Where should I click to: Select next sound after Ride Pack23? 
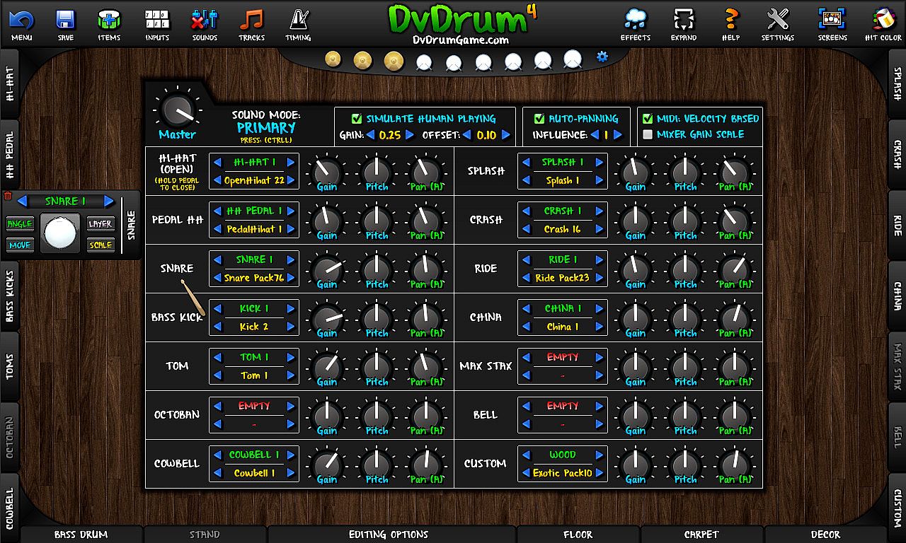[599, 278]
